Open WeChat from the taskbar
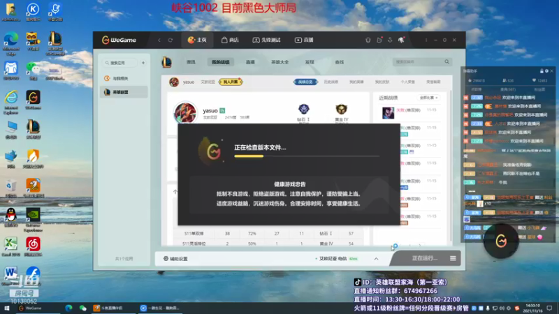 click(82, 308)
